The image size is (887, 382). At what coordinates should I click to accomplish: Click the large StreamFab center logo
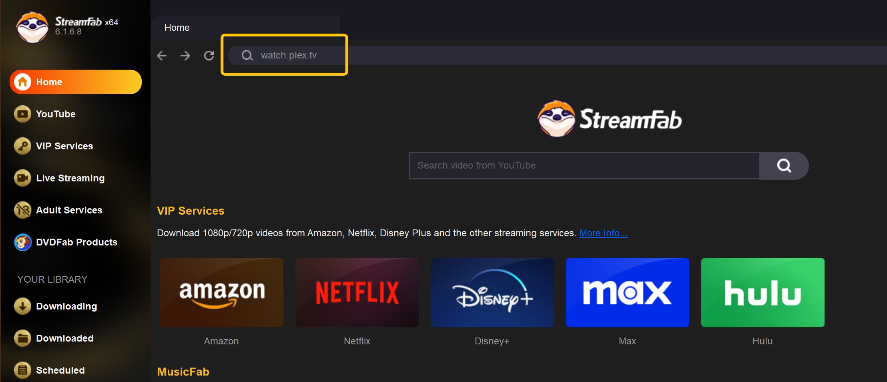pyautogui.click(x=609, y=119)
